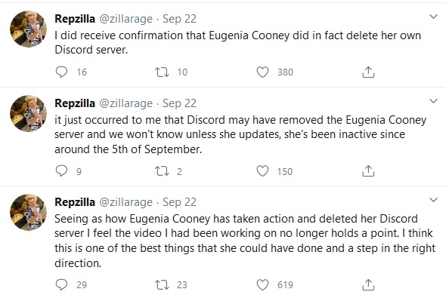Open Repzilla profile name on first tweet
This screenshot has height=298, width=446.
click(75, 19)
